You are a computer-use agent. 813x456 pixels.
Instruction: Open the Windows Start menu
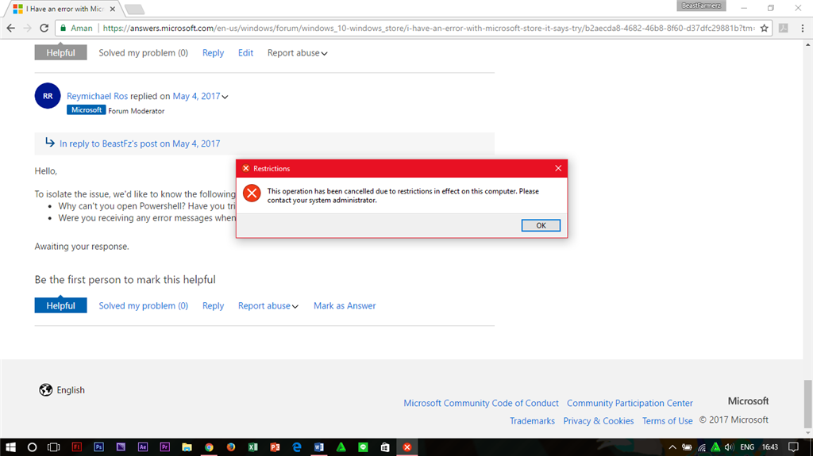point(10,447)
